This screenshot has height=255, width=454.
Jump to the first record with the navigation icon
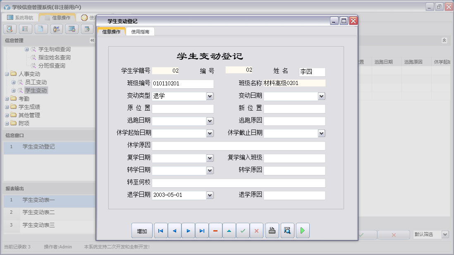pos(160,231)
